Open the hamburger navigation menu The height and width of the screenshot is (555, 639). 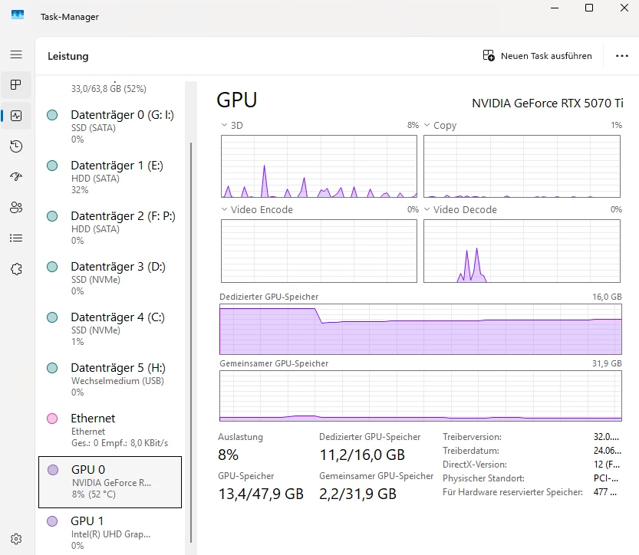coord(16,54)
